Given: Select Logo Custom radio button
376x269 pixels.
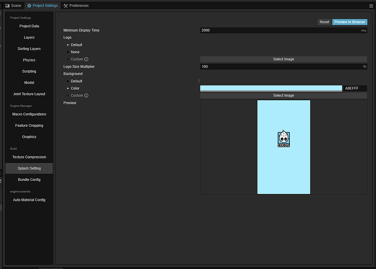Looking at the screenshot, I should click(x=68, y=59).
